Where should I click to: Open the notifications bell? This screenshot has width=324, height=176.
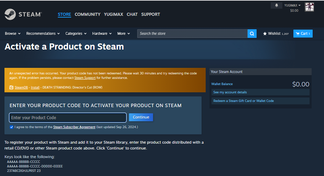pyautogui.click(x=276, y=6)
